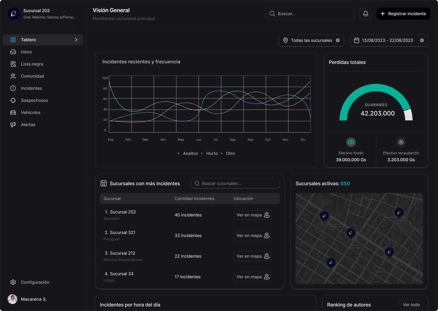Click the Ubicación column header
This screenshot has height=311, width=438.
243,199
